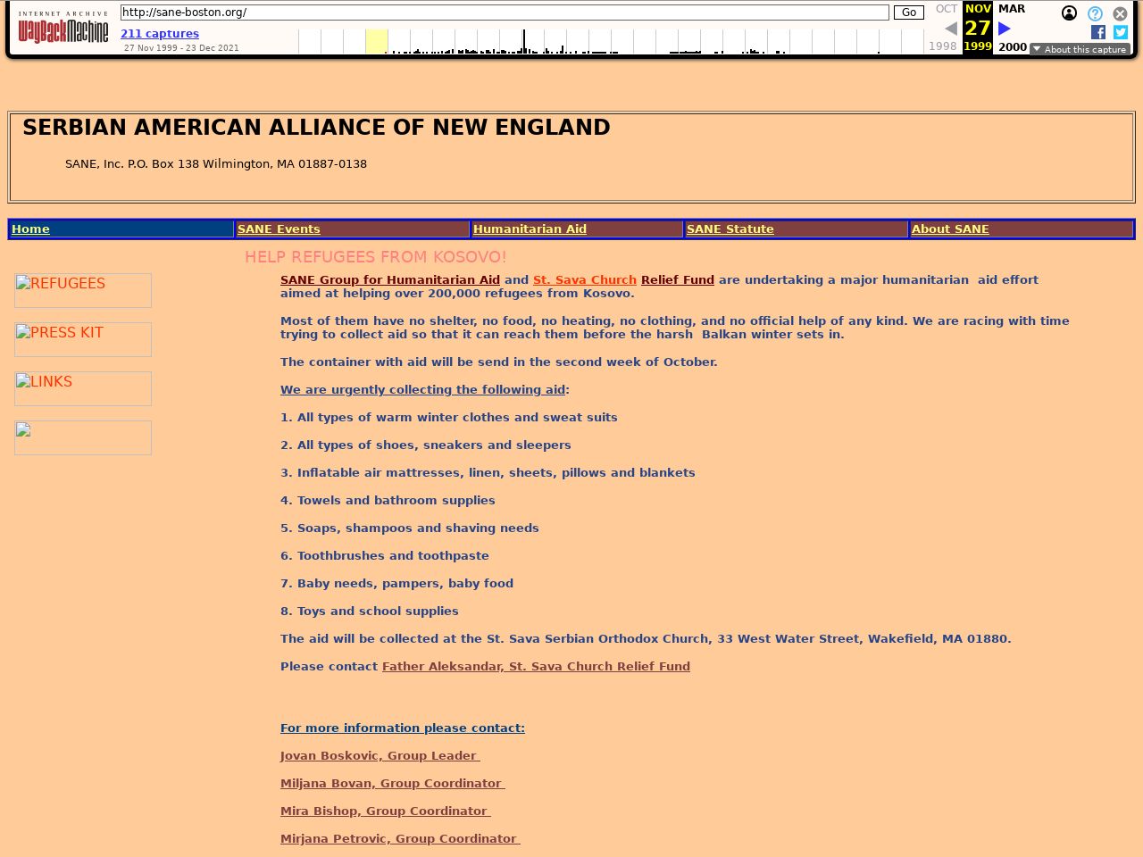
Task: Select the highlighted year in capture timeline
Action: coord(376,41)
